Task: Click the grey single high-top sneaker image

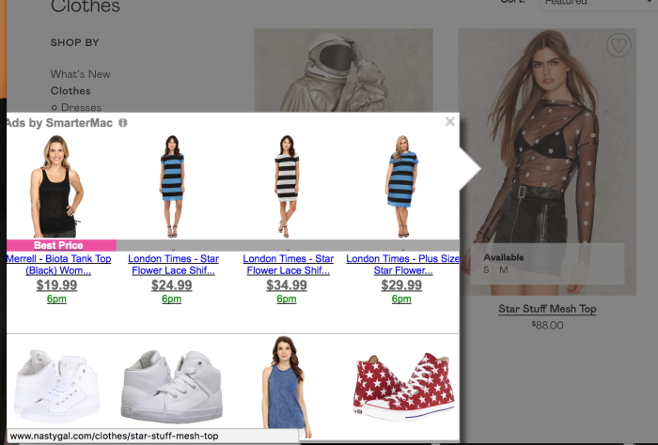Action: 172,387
